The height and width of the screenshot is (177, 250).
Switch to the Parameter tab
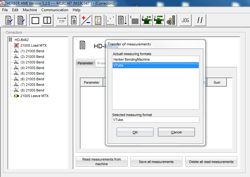click(x=85, y=63)
